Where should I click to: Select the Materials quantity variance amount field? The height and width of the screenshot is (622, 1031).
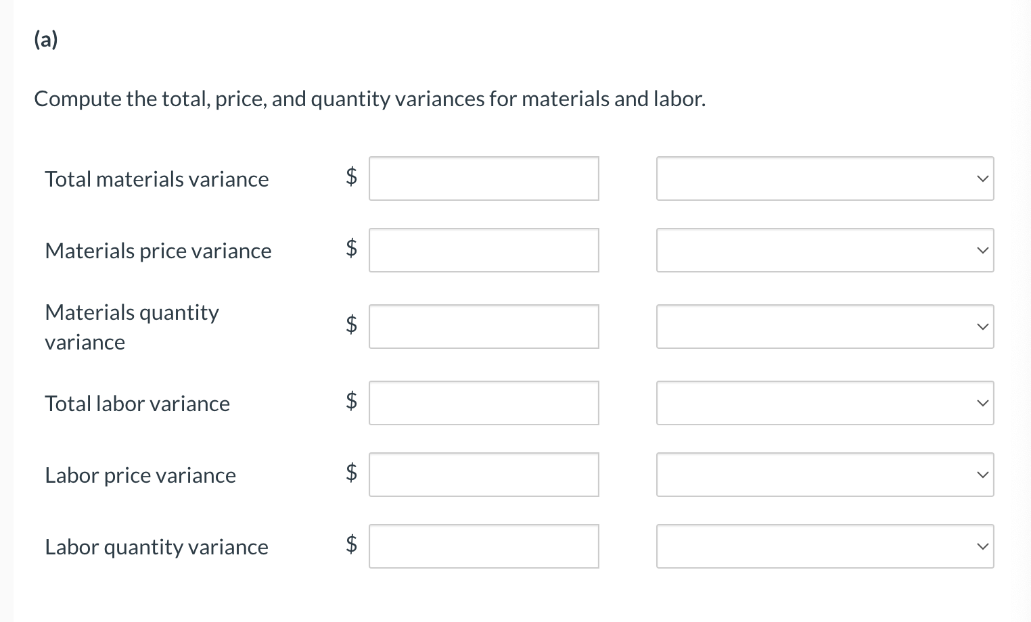(x=483, y=327)
